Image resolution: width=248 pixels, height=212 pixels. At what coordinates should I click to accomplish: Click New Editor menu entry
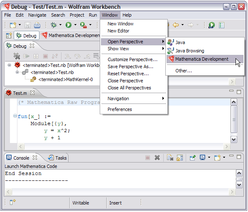pyautogui.click(x=134, y=31)
